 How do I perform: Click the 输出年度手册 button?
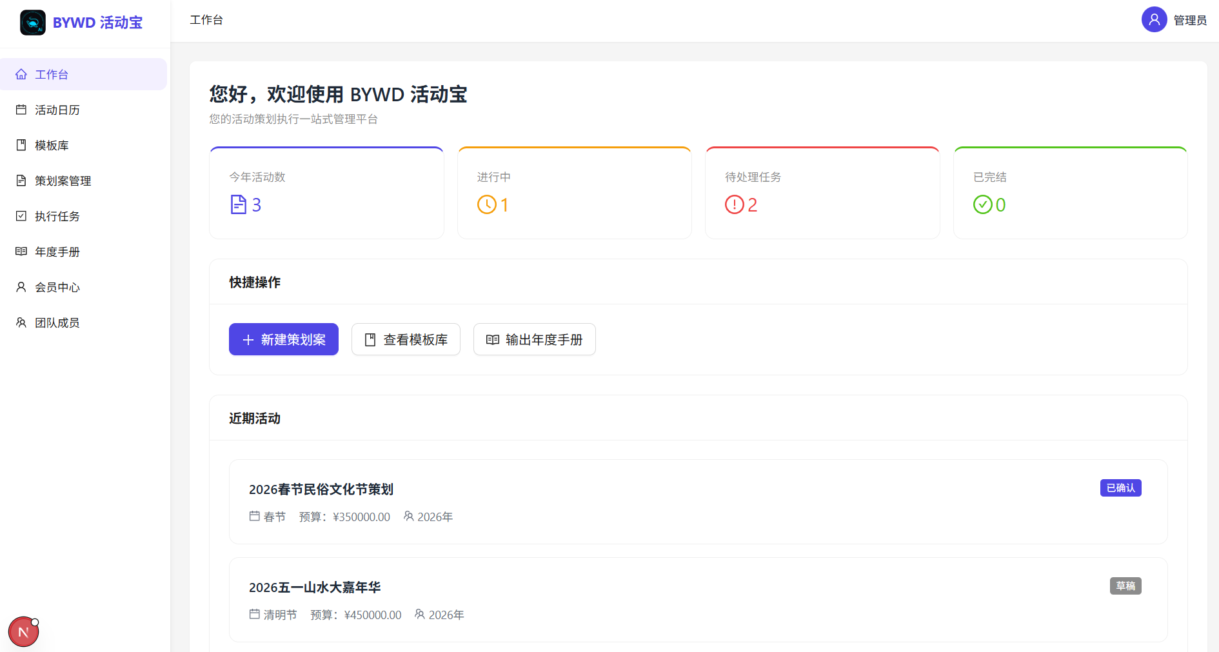(x=535, y=339)
